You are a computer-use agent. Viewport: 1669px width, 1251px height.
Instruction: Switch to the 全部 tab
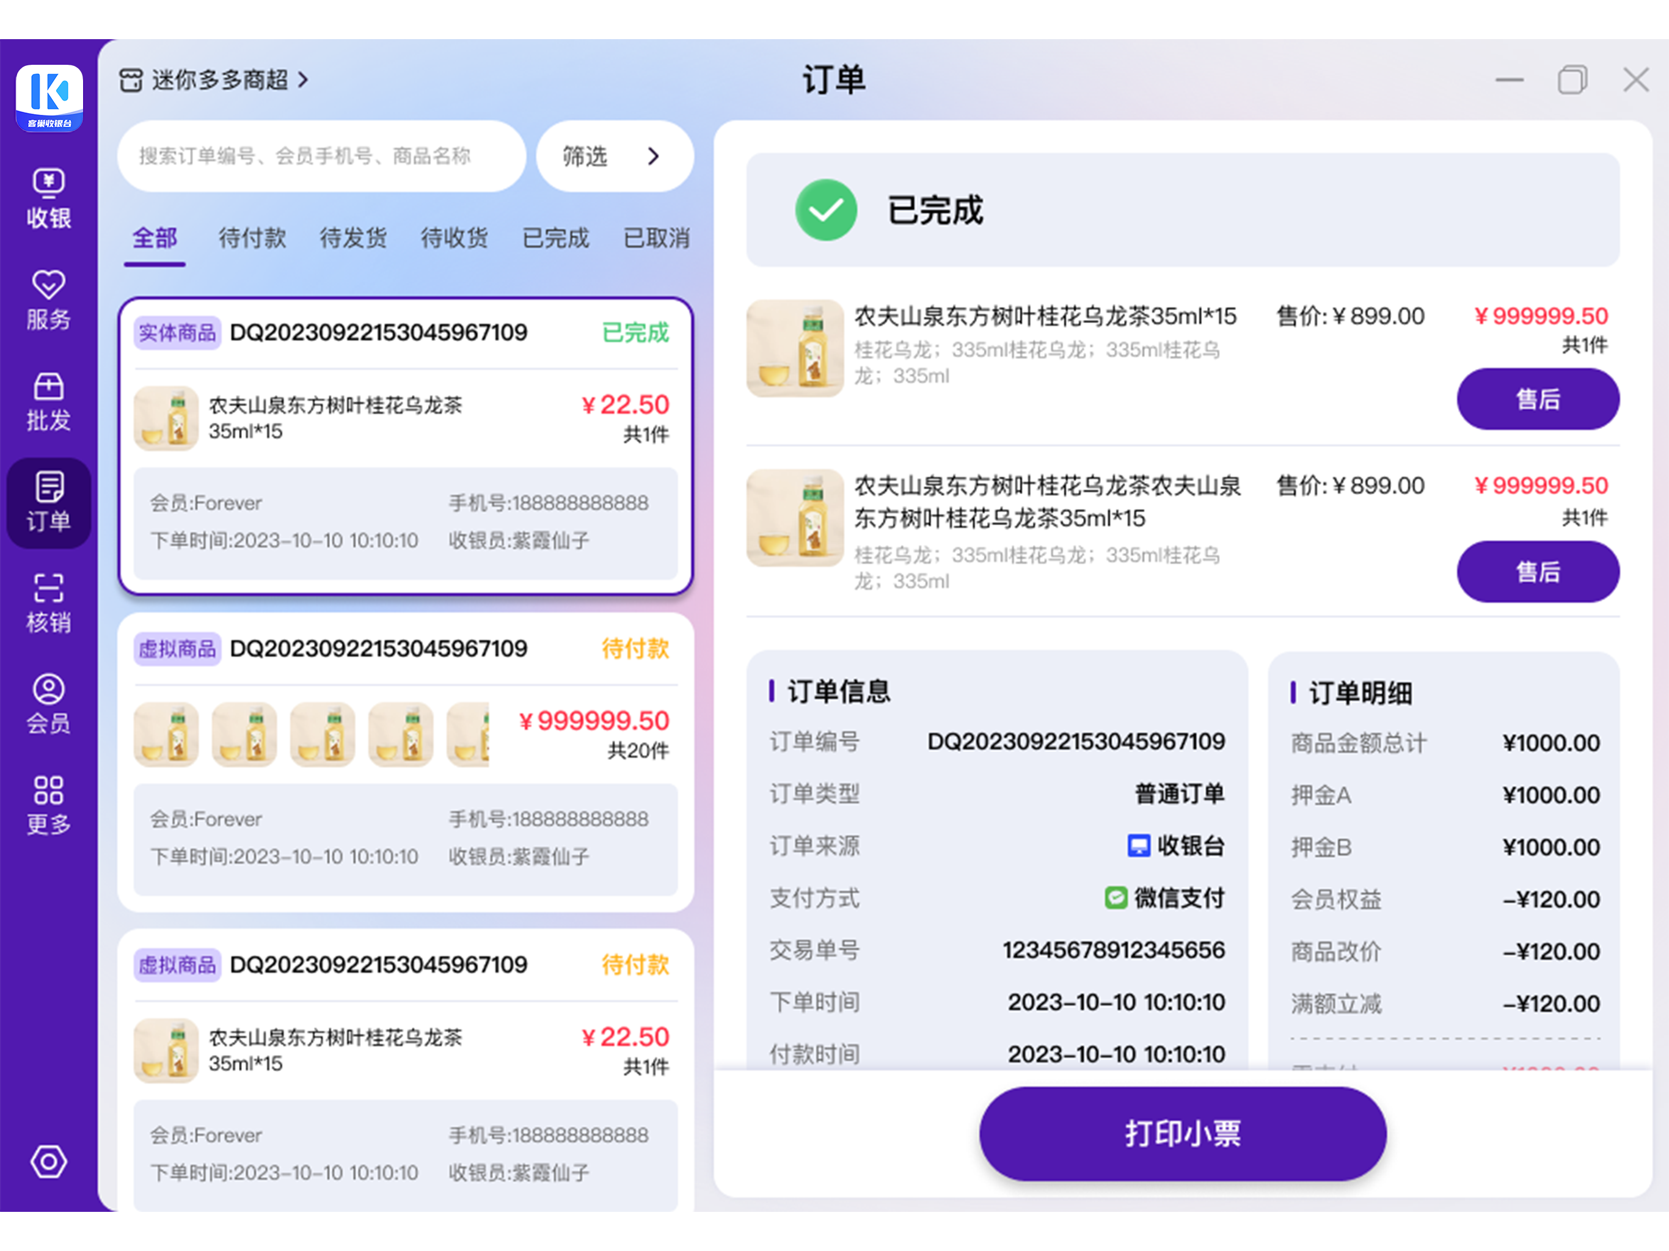(155, 238)
